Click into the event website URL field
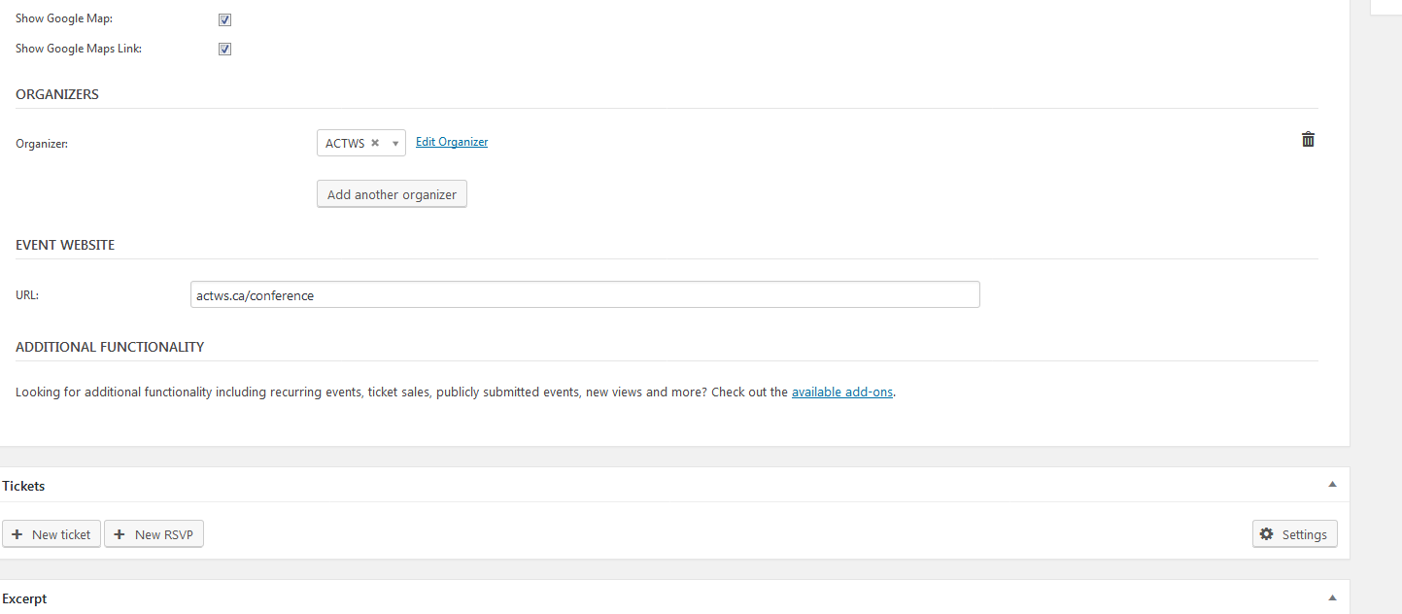The image size is (1402, 614). point(585,294)
